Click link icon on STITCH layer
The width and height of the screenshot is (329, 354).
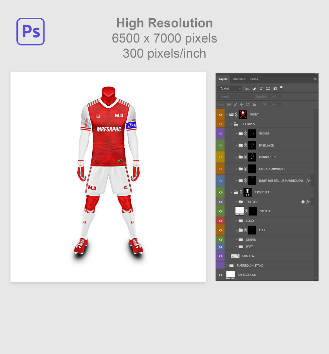point(247,211)
